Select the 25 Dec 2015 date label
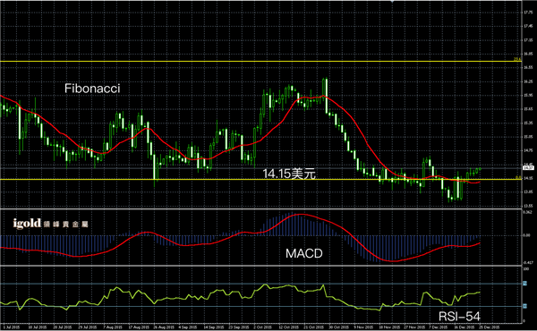The height and width of the screenshot is (331, 537). click(x=489, y=327)
